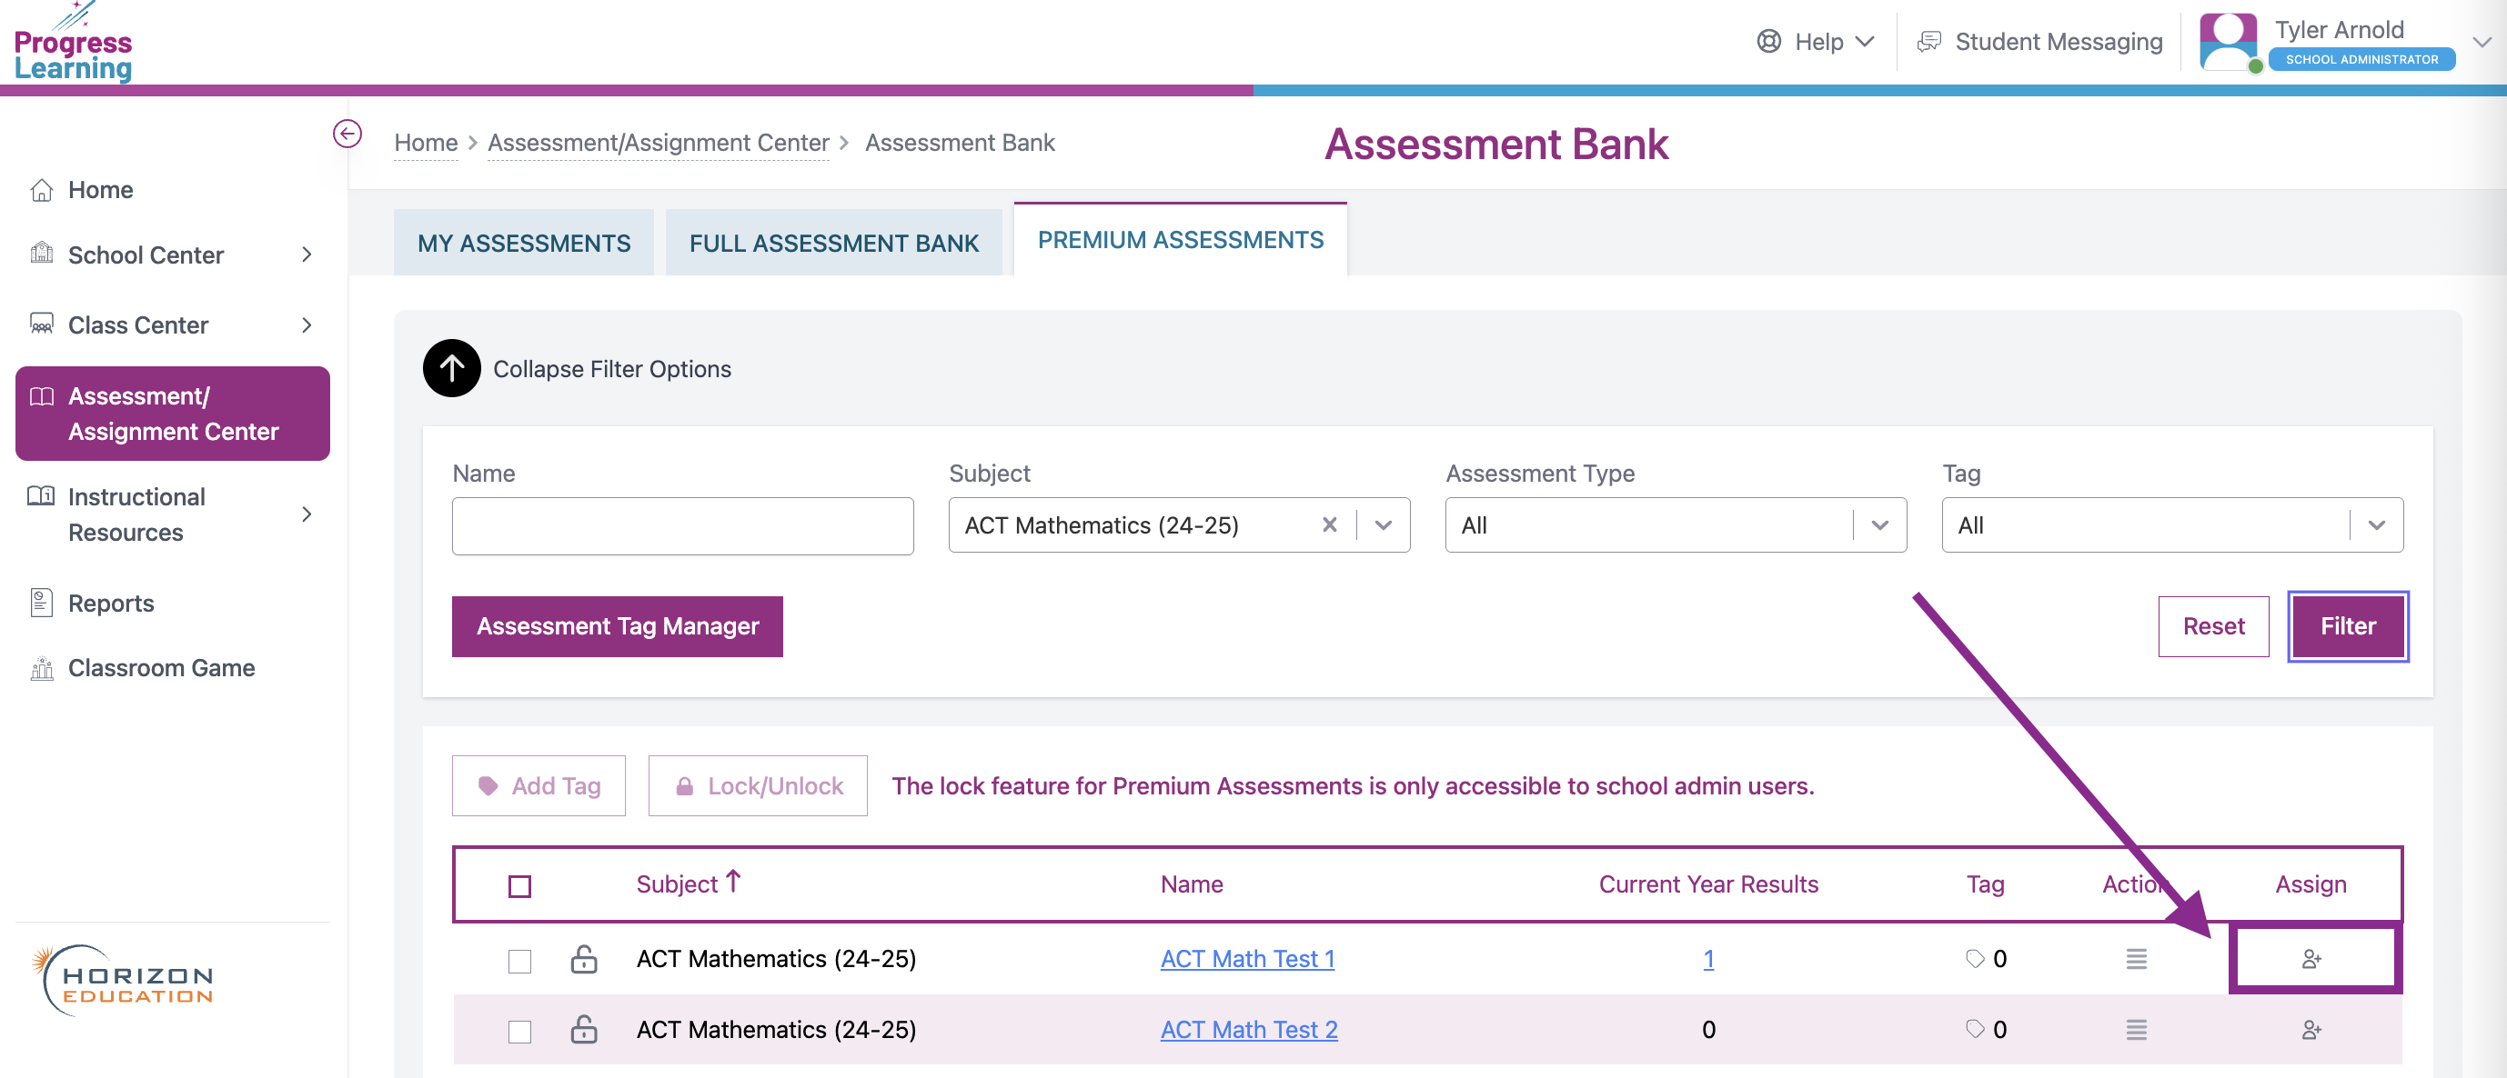Click Assessment/Assignment Center breadcrumb link
Screen dimensions: 2507x1078
(x=659, y=143)
